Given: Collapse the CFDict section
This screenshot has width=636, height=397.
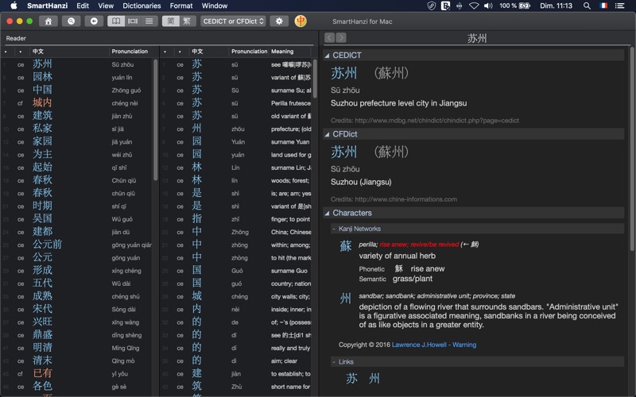Looking at the screenshot, I should tap(327, 134).
